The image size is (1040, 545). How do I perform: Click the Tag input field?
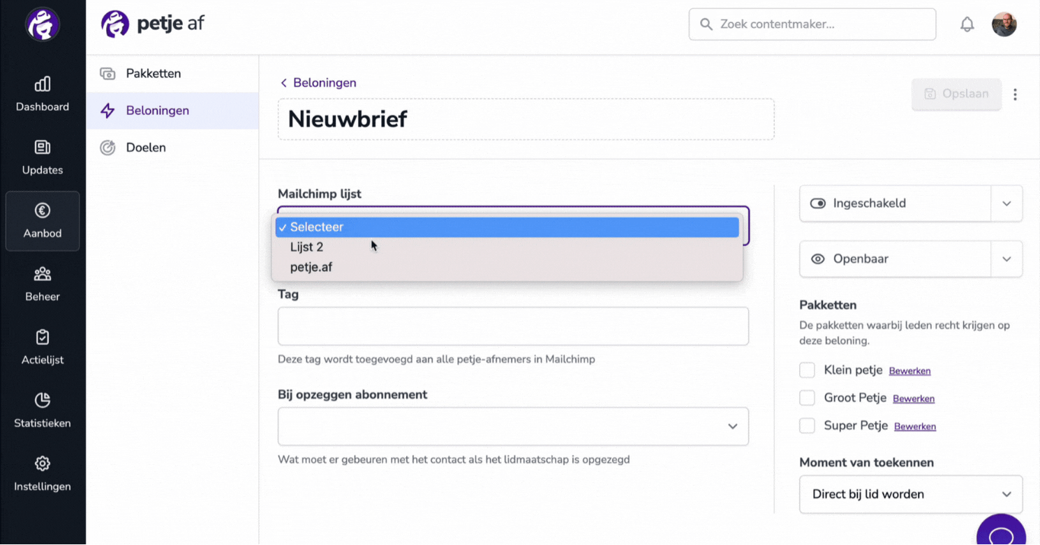pyautogui.click(x=513, y=326)
